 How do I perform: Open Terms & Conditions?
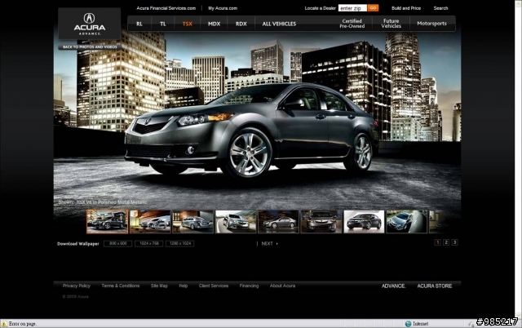click(x=121, y=286)
